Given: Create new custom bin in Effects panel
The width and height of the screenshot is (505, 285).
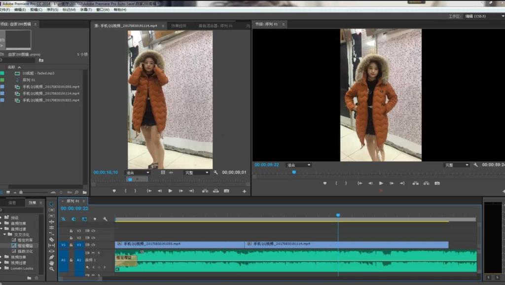Looking at the screenshot, I should [29, 278].
